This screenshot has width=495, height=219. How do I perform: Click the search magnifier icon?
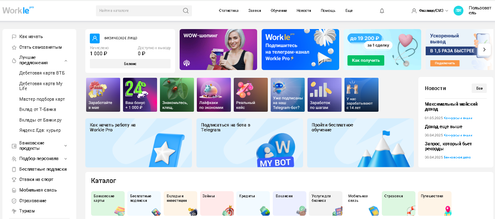pos(186,11)
